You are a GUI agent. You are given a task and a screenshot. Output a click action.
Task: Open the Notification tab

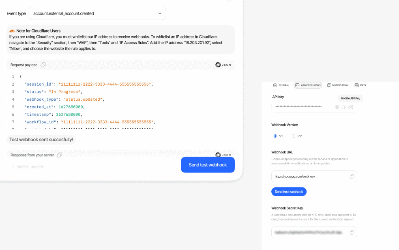[x=337, y=85]
